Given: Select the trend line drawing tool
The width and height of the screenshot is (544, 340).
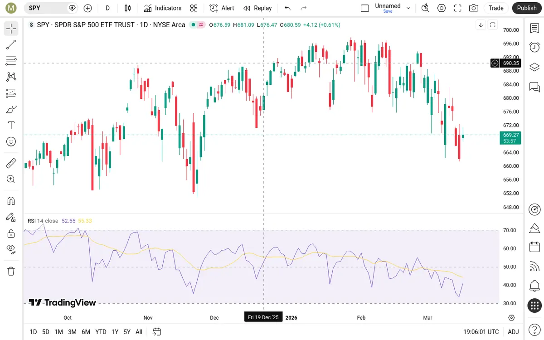Looking at the screenshot, I should pos(11,45).
